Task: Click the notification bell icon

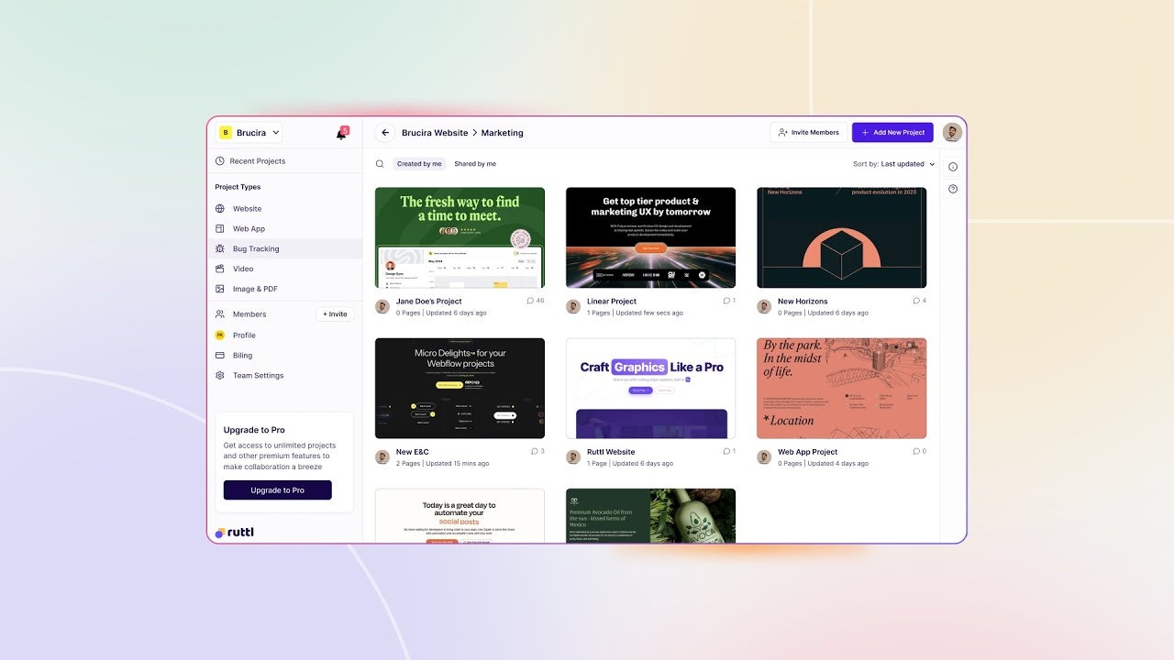Action: tap(341, 134)
